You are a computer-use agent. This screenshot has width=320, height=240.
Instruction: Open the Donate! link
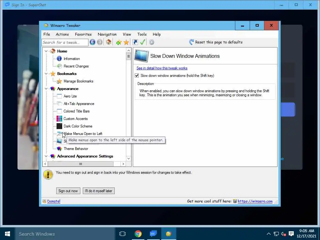tap(54, 201)
